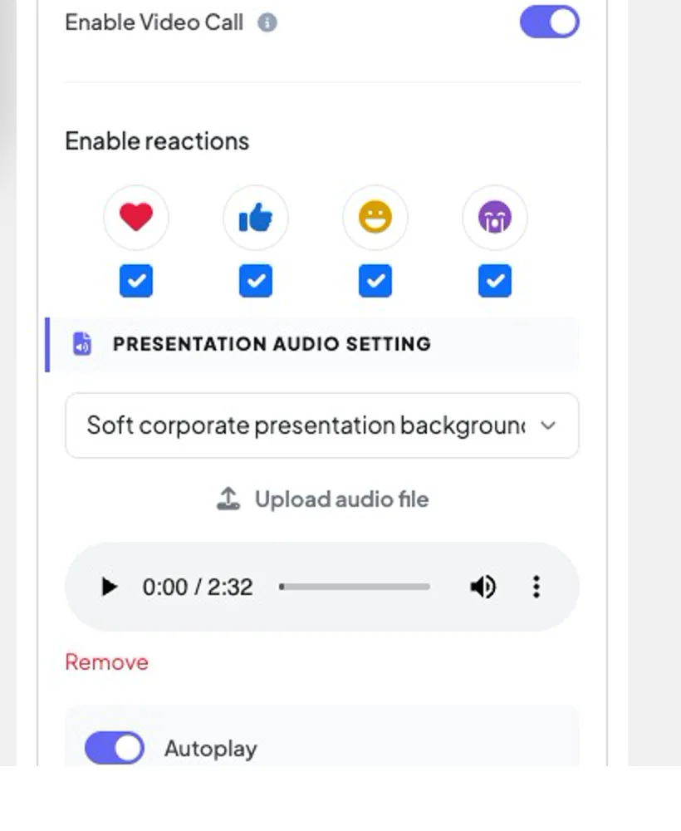Click Upload audio file link
Screen dimensions: 681x831
341,499
